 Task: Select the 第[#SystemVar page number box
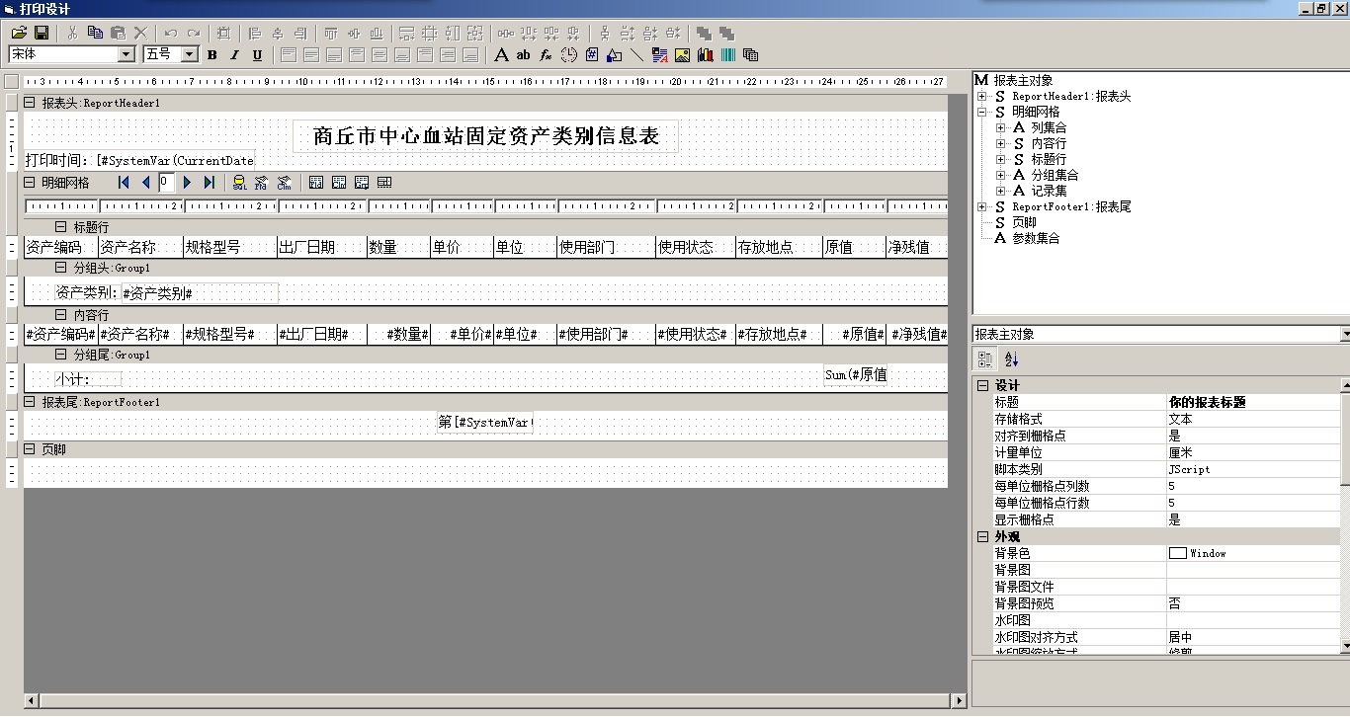pyautogui.click(x=485, y=422)
